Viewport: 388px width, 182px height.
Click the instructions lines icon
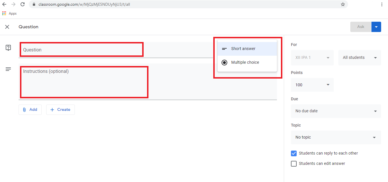point(8,69)
